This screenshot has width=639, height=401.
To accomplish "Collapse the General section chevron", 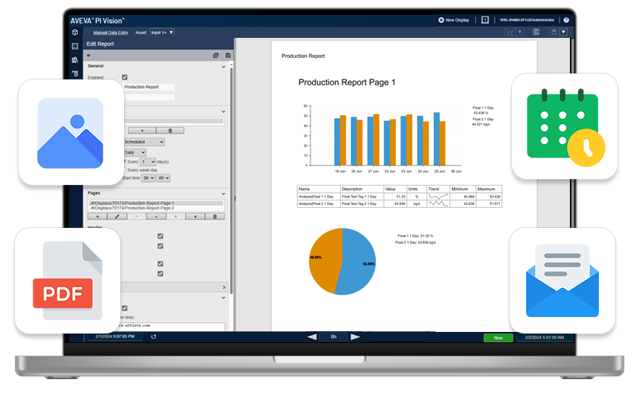I will (224, 66).
